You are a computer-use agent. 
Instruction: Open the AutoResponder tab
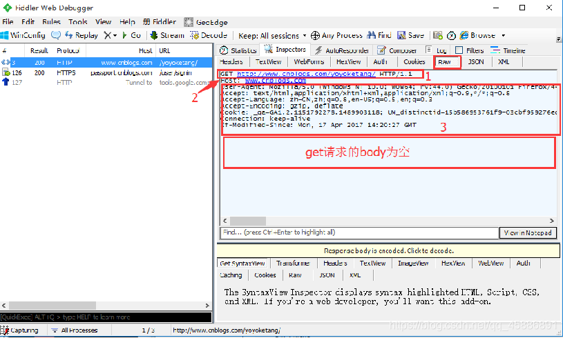click(x=341, y=50)
